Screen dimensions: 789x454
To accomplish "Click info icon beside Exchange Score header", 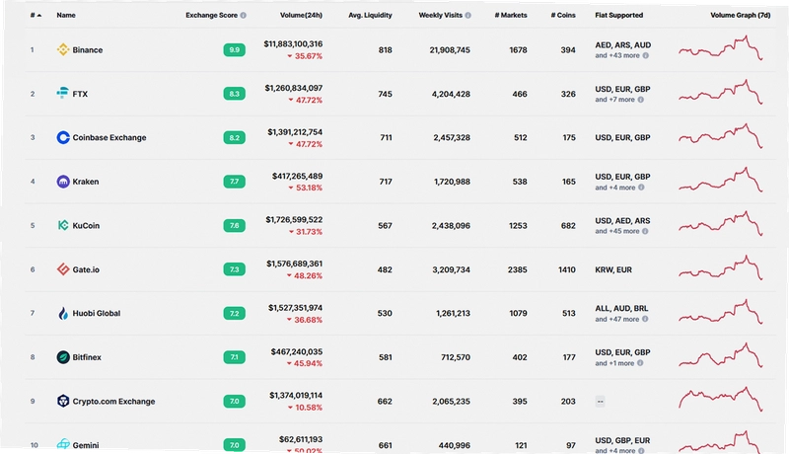I will point(244,15).
